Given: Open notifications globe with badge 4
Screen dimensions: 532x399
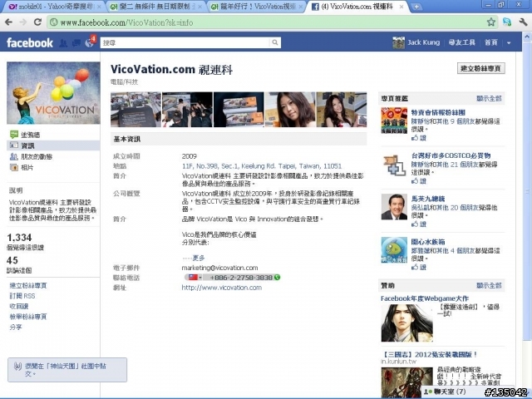Looking at the screenshot, I should click(90, 42).
